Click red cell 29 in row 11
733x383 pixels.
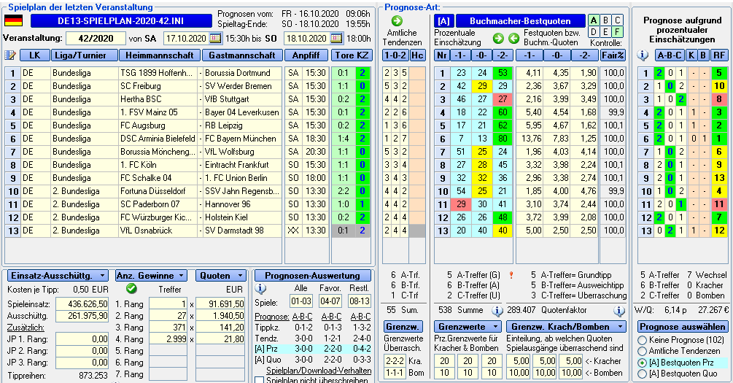point(461,204)
